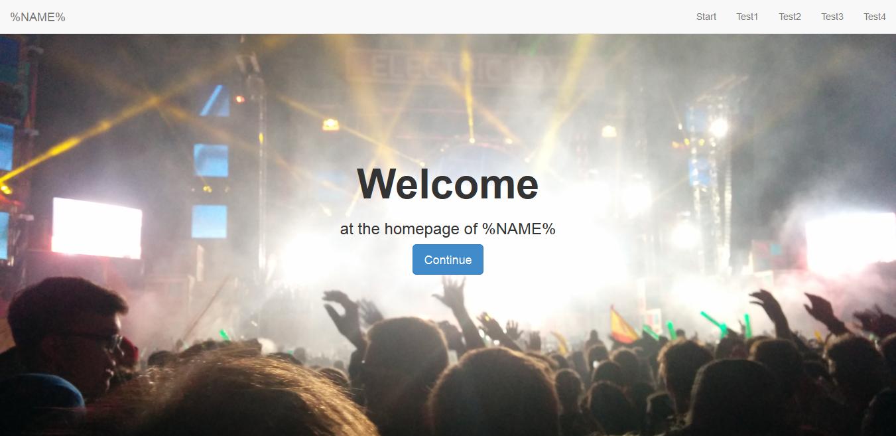Navigate to Test4 in the navbar
The width and height of the screenshot is (896, 436).
pyautogui.click(x=875, y=17)
